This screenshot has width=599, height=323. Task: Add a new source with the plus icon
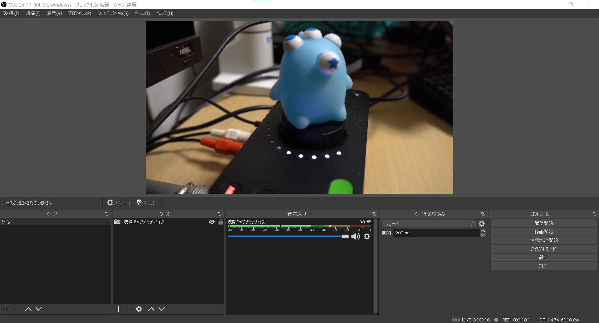[x=119, y=309]
